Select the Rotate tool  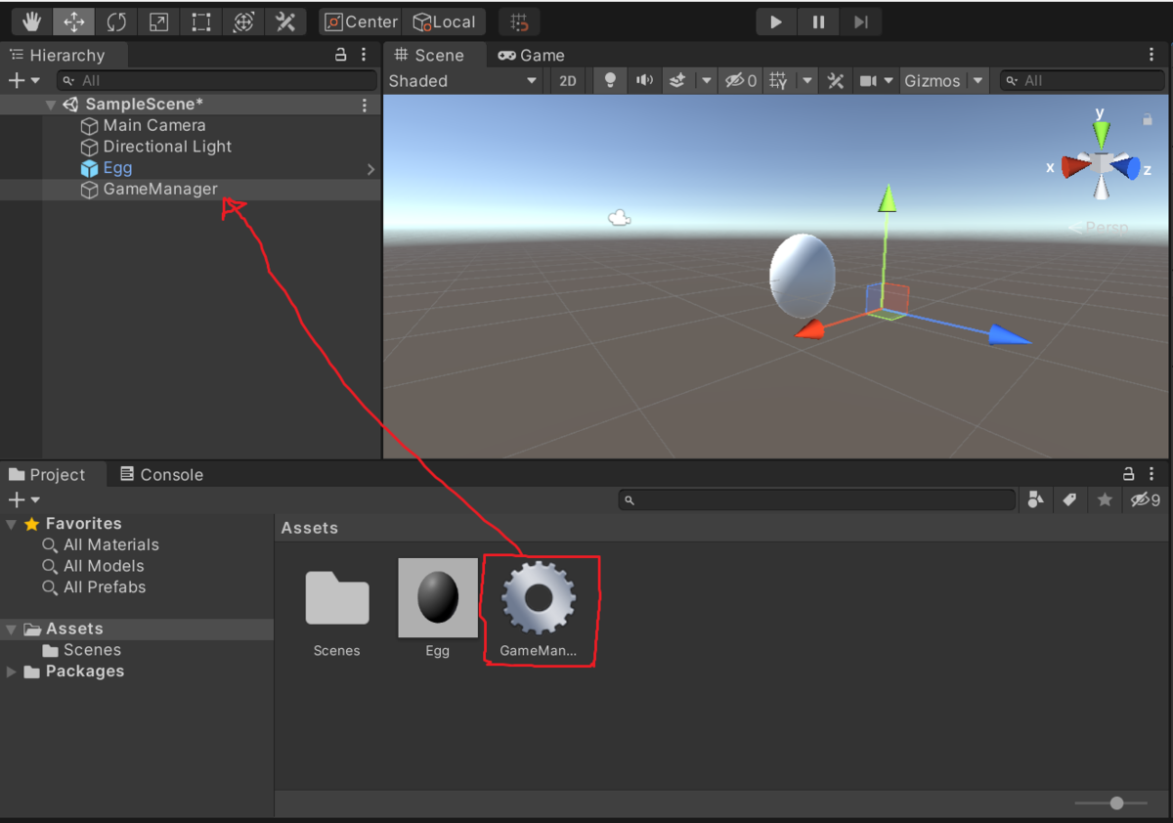click(116, 22)
